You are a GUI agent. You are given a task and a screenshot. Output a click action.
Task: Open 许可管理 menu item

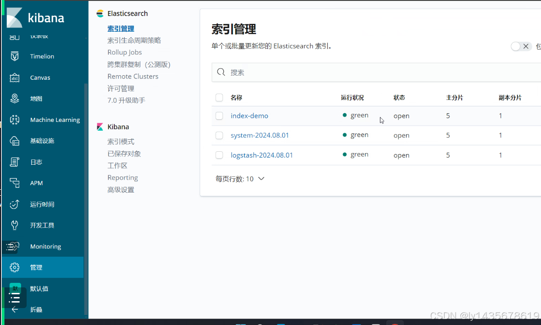[121, 88]
